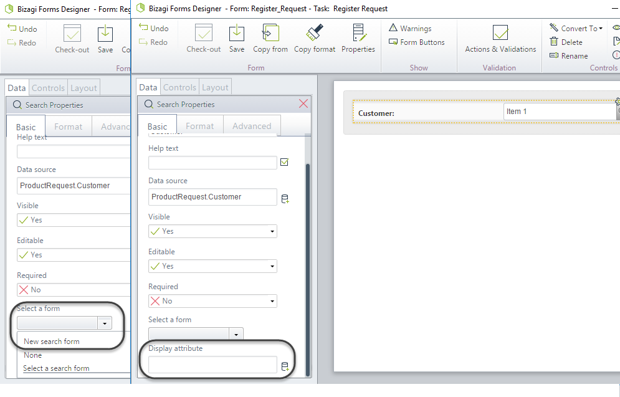The image size is (620, 397).
Task: Click the Data source field in the right panel
Action: (x=212, y=196)
